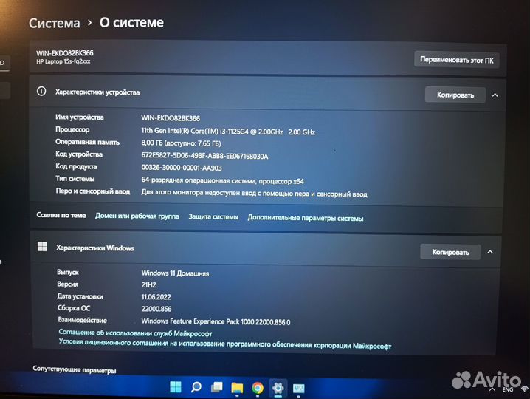Click Код устройства label
This screenshot has width=530, height=399.
click(x=79, y=154)
